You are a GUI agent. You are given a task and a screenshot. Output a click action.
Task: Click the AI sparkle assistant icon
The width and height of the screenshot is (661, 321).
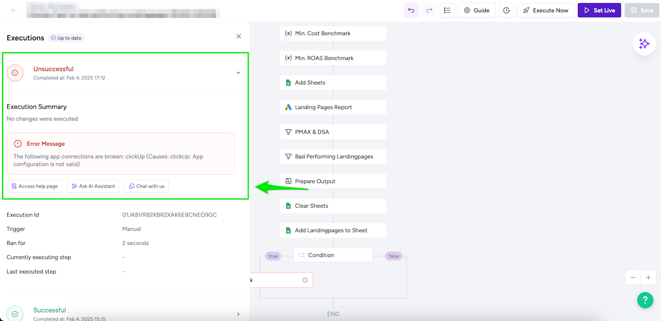tap(644, 44)
